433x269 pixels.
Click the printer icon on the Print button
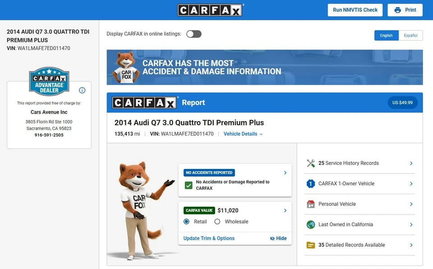point(398,10)
